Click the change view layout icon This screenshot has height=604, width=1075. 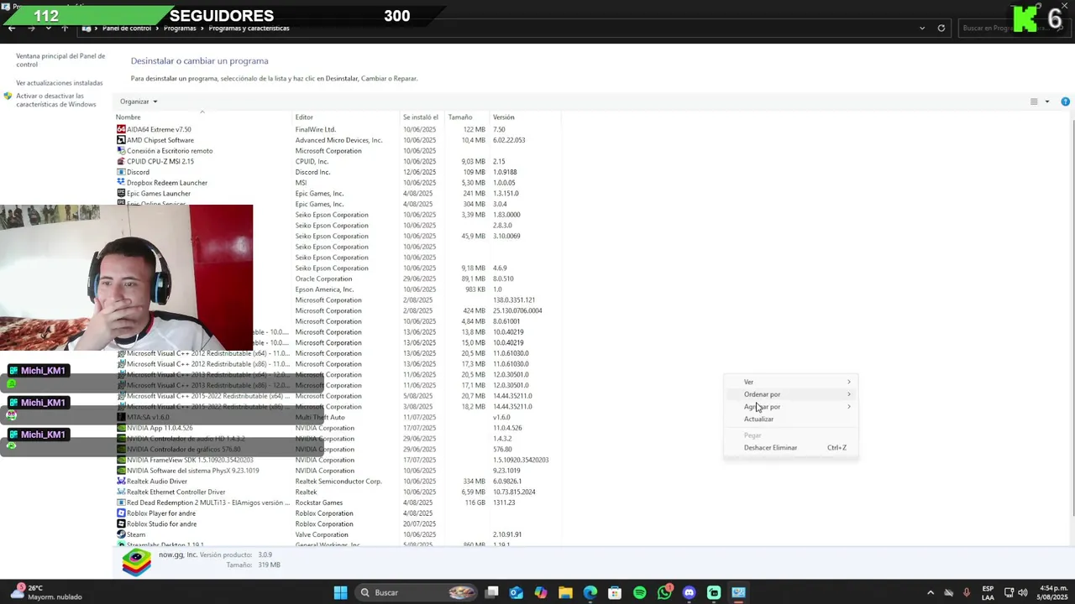[x=1034, y=102]
